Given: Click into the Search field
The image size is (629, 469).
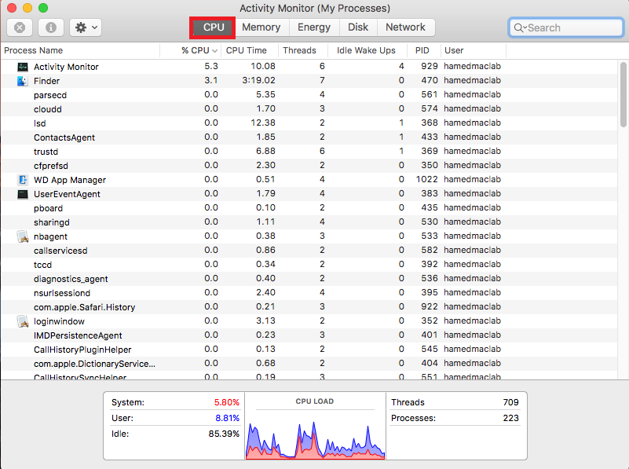Looking at the screenshot, I should tap(565, 27).
